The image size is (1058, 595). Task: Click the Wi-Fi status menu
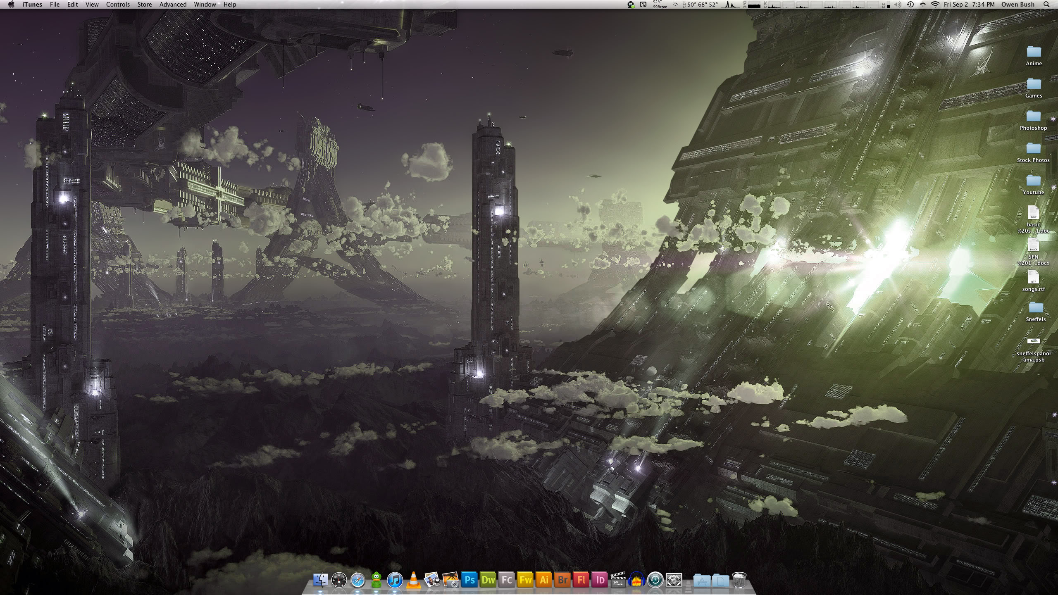pos(935,5)
